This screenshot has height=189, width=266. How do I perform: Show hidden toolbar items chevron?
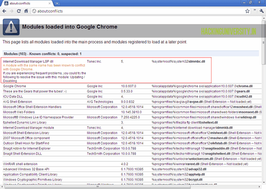coord(254,10)
